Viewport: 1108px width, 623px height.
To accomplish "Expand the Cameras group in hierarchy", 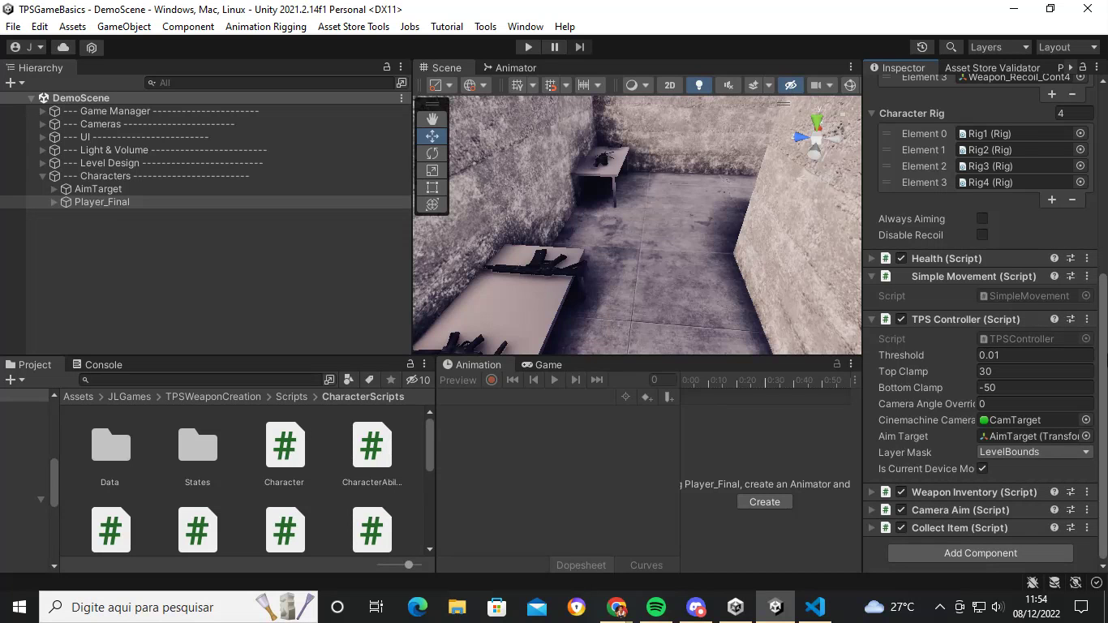I will tap(42, 124).
